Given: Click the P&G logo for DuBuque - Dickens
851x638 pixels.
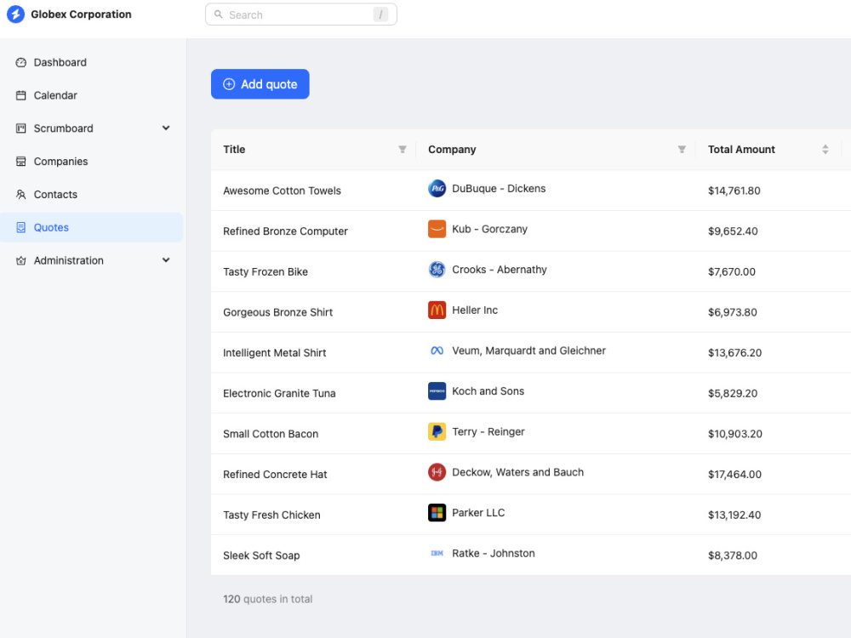Looking at the screenshot, I should click(437, 189).
